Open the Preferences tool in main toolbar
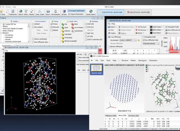 tap(13, 13)
